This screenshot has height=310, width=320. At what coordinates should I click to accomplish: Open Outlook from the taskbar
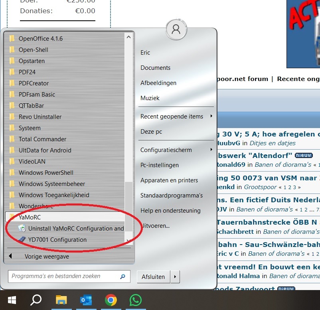coord(86,300)
